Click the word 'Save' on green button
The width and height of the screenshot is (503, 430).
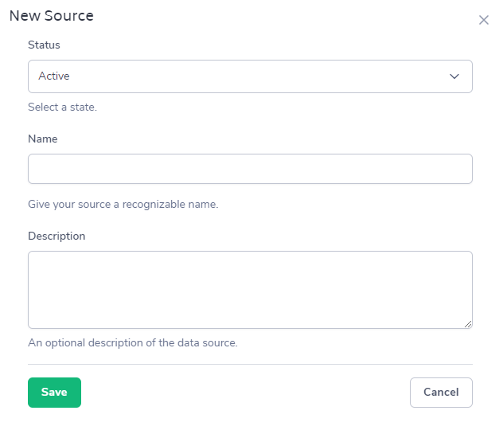pos(54,393)
